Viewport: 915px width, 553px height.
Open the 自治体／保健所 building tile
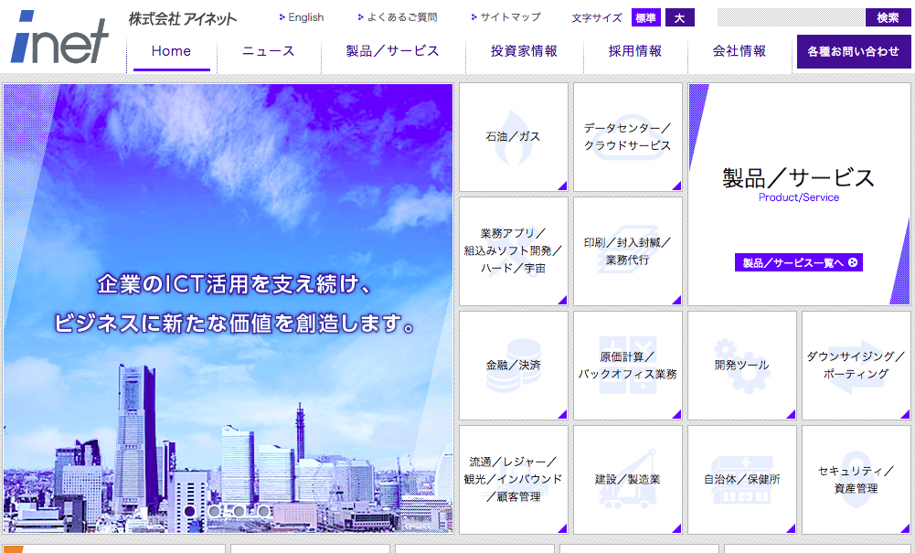pos(741,479)
